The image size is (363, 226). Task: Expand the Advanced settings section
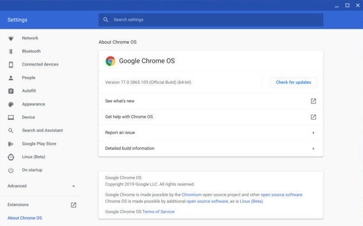(74, 186)
